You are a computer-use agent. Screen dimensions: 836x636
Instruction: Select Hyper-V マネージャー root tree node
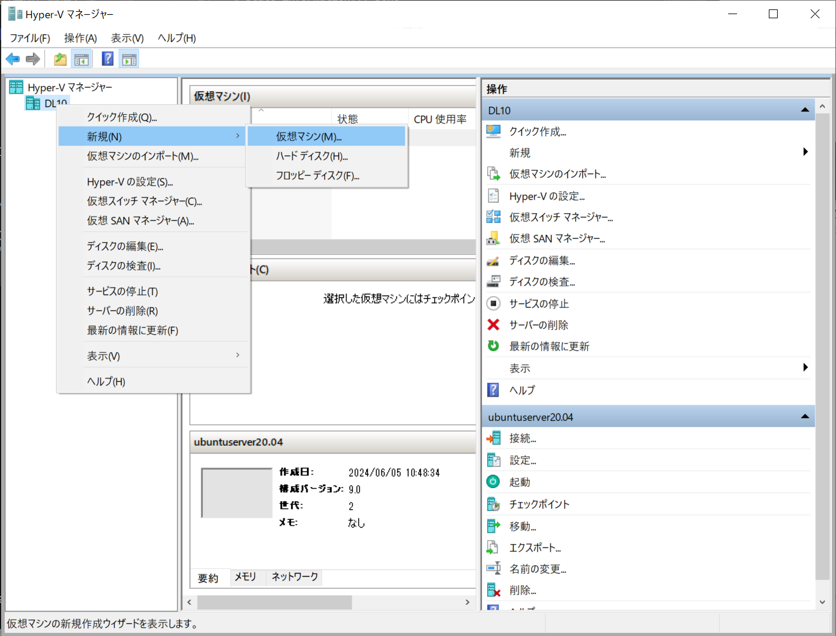[x=61, y=87]
